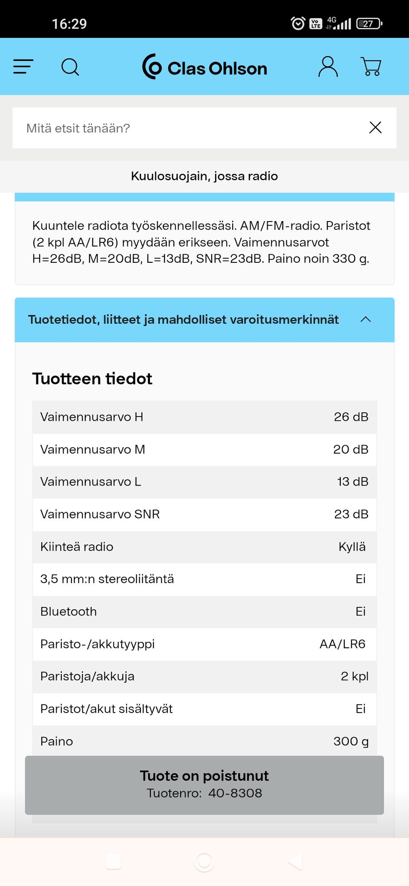409x886 pixels.
Task: Tap the 'Kuulosuojain, jossa radio' title
Action: (x=204, y=176)
